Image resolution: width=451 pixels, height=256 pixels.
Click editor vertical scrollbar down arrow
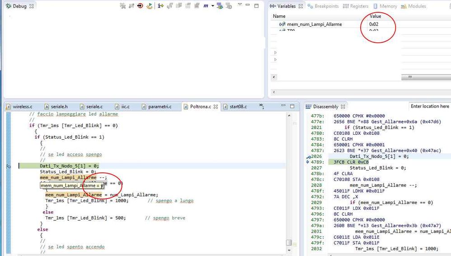click(x=289, y=250)
